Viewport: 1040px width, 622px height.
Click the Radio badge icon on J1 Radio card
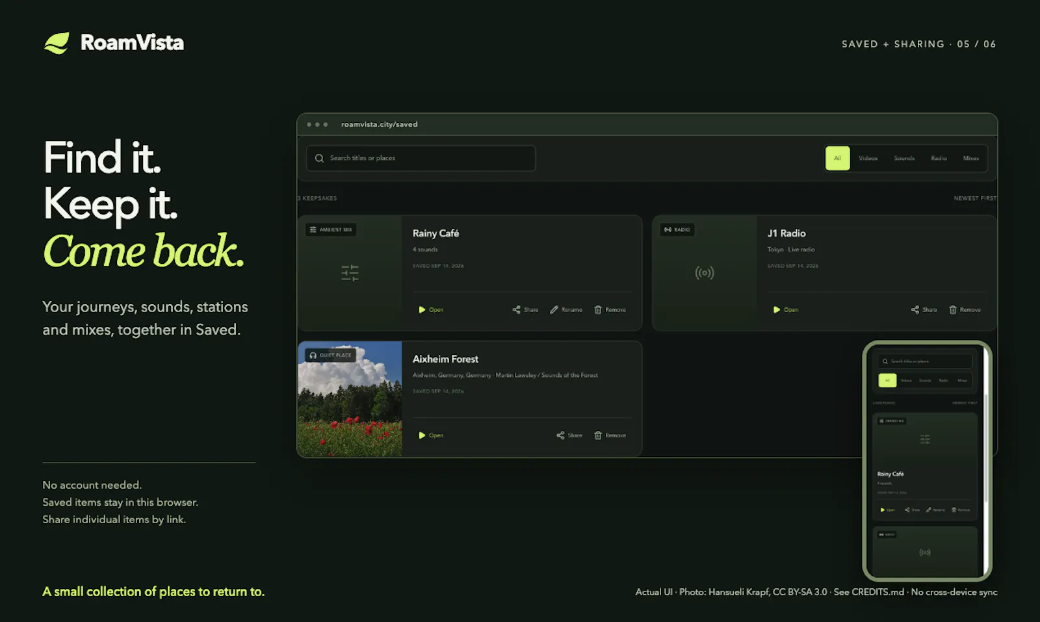point(668,229)
